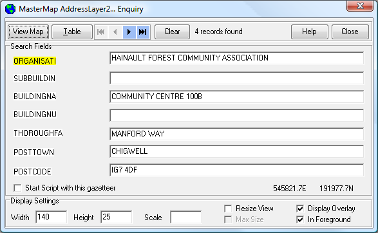Go to the first record

click(101, 32)
